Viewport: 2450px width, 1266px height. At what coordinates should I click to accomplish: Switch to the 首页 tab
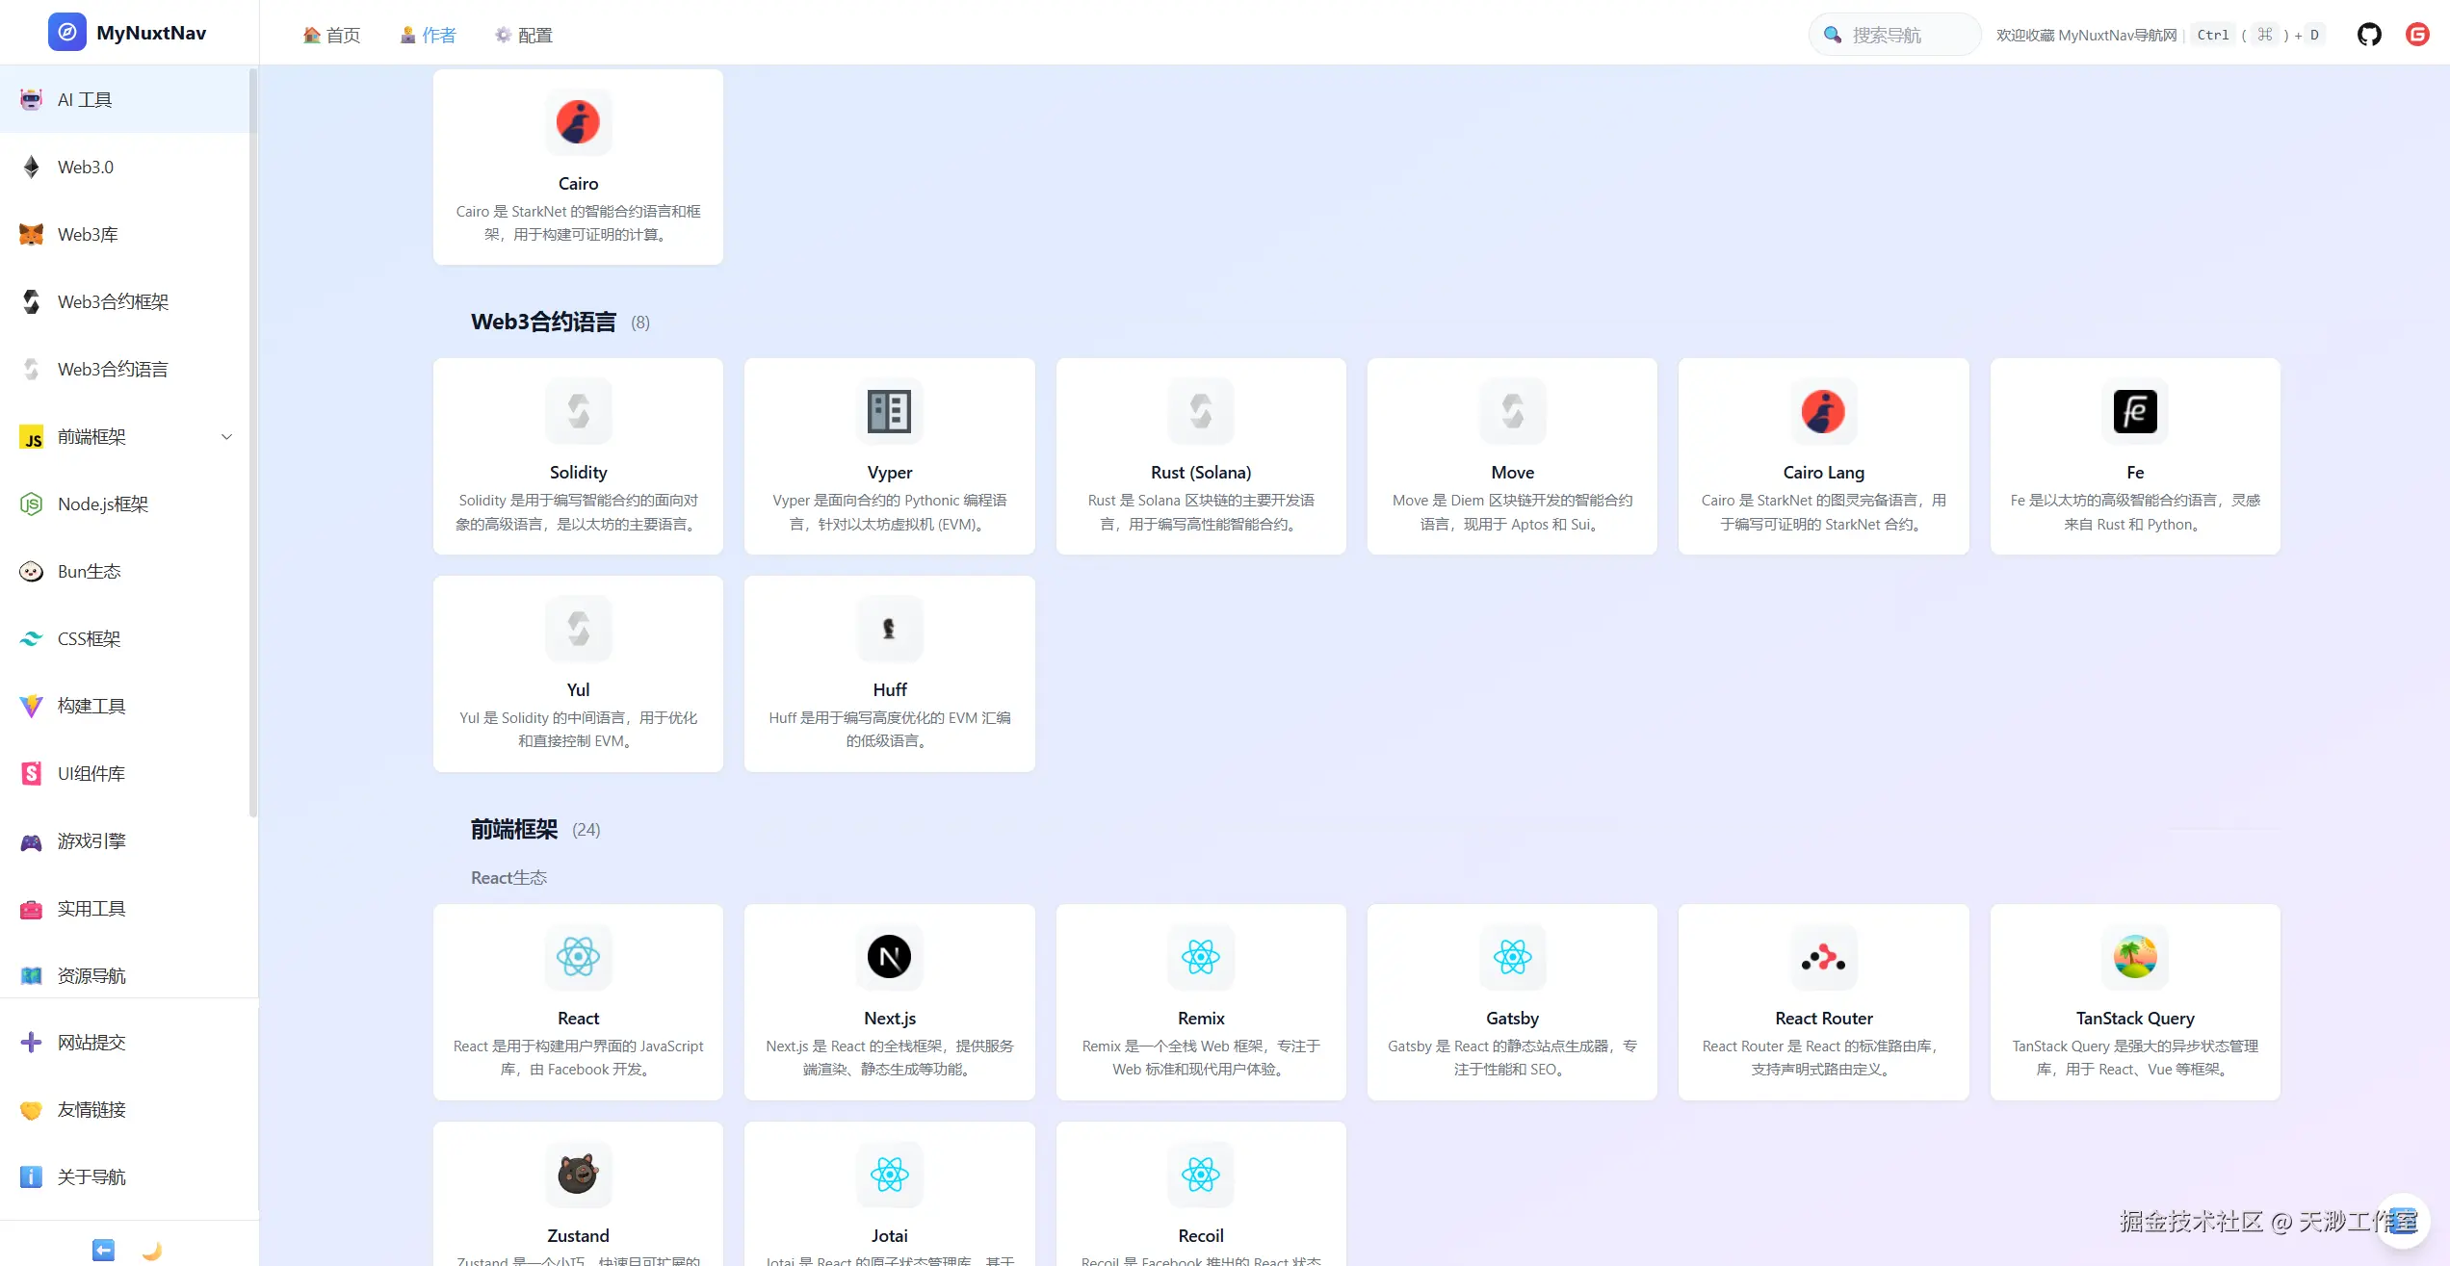tap(331, 35)
